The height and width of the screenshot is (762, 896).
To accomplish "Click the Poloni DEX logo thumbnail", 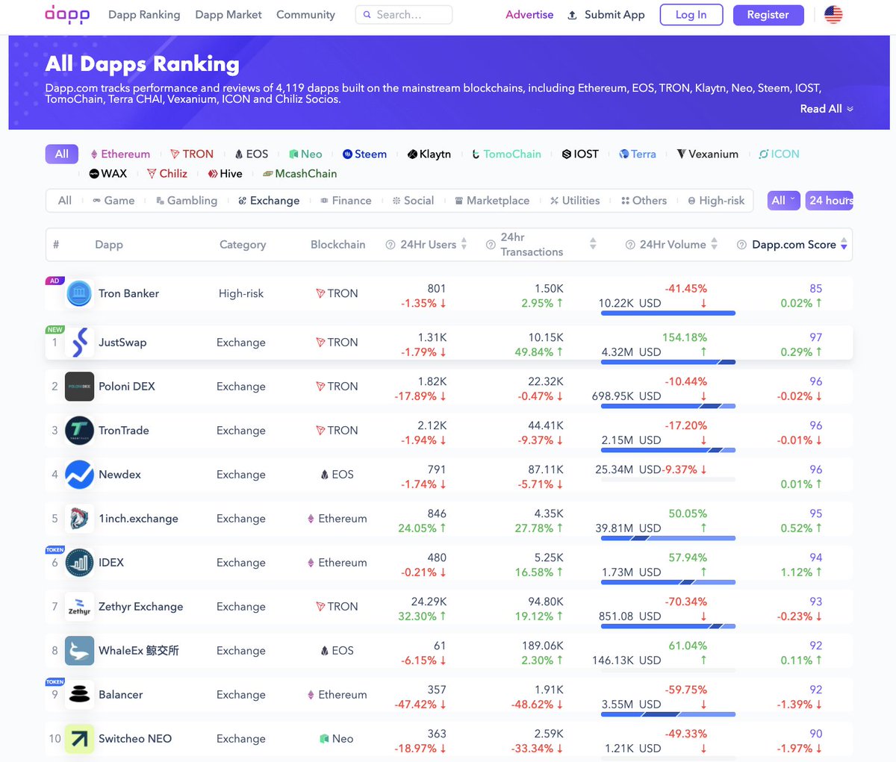I will tap(79, 387).
